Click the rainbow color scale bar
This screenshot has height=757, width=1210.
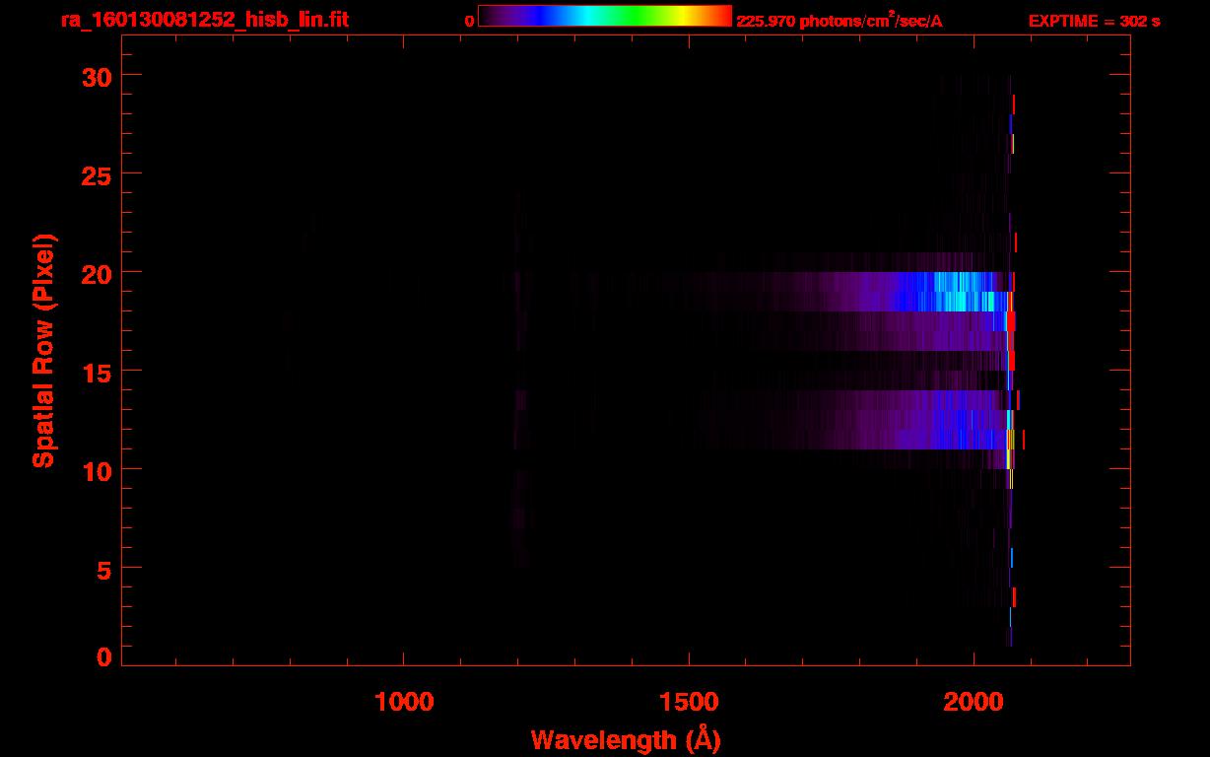[x=605, y=16]
